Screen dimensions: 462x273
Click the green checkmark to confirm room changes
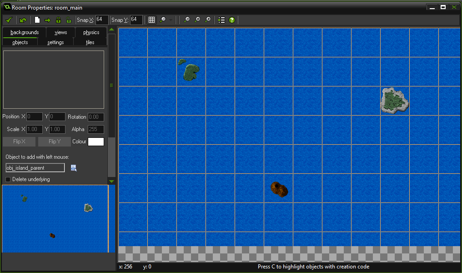coord(8,20)
